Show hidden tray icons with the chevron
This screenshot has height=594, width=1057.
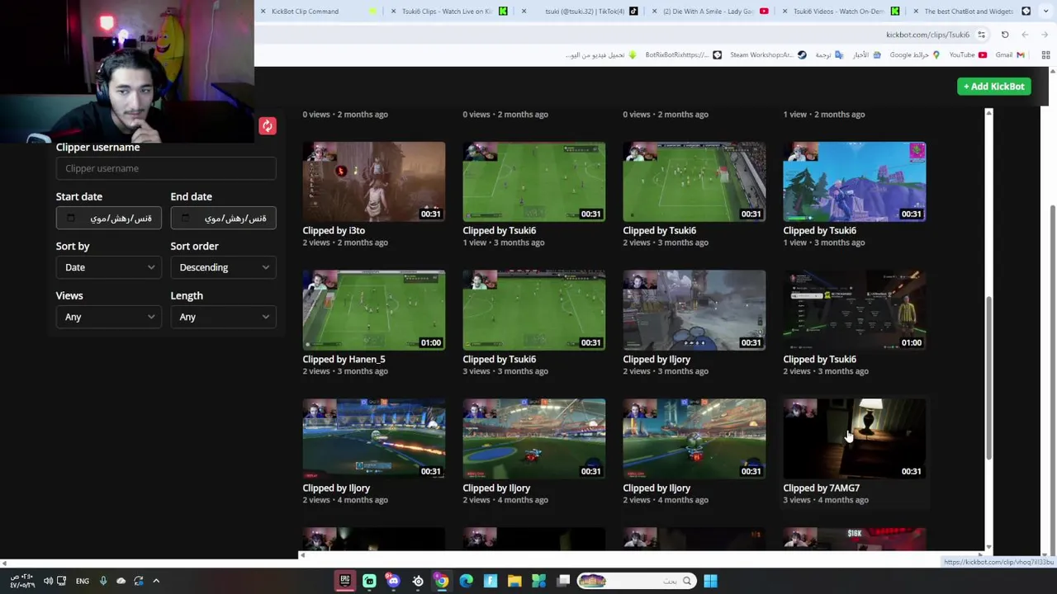coord(156,581)
